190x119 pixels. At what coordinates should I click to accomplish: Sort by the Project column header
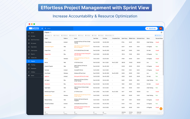(46, 38)
